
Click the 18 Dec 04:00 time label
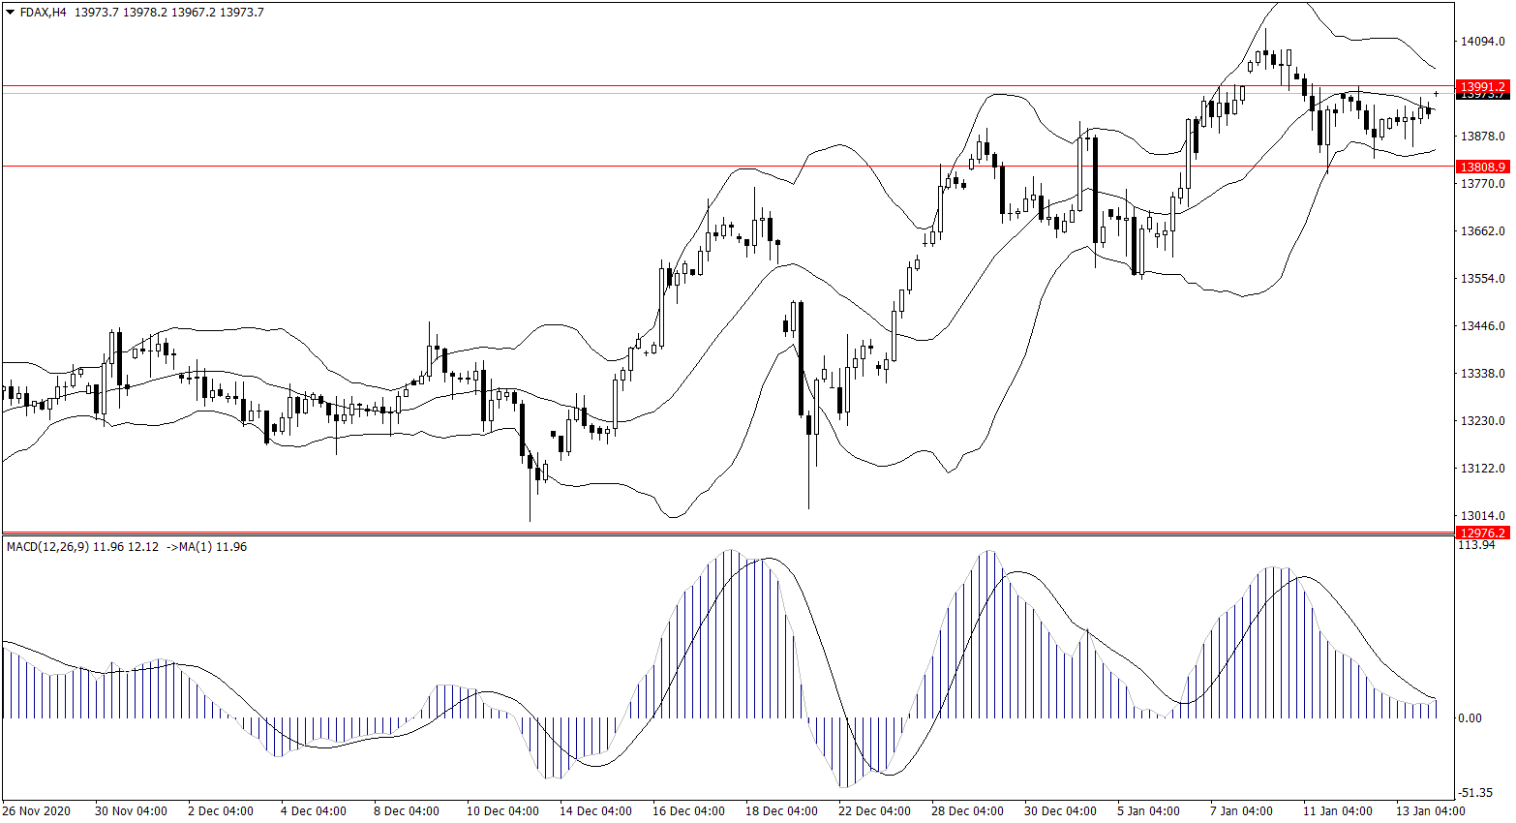coord(781,811)
